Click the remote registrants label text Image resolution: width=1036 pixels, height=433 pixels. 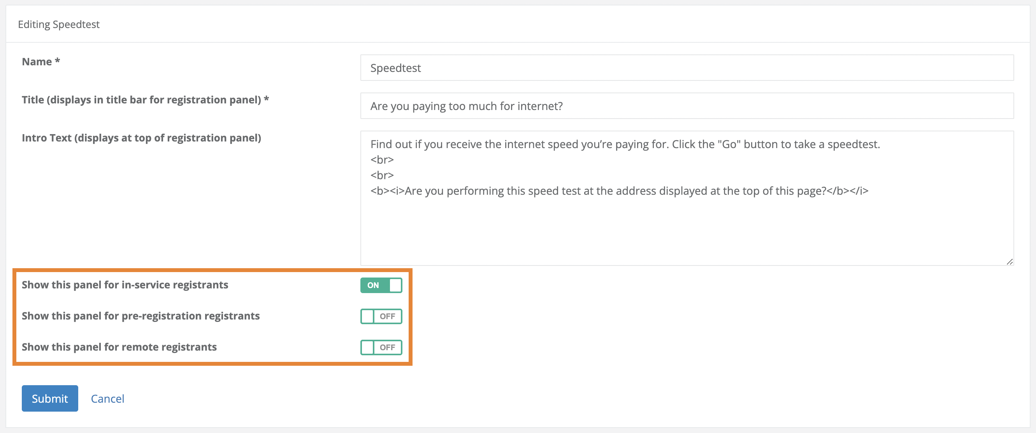(119, 347)
